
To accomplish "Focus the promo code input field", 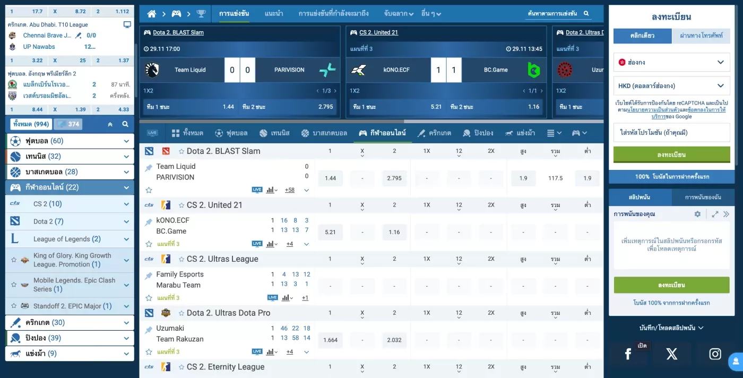I will coord(671,132).
